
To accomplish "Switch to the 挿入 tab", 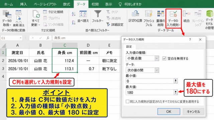I will point(23,4).
